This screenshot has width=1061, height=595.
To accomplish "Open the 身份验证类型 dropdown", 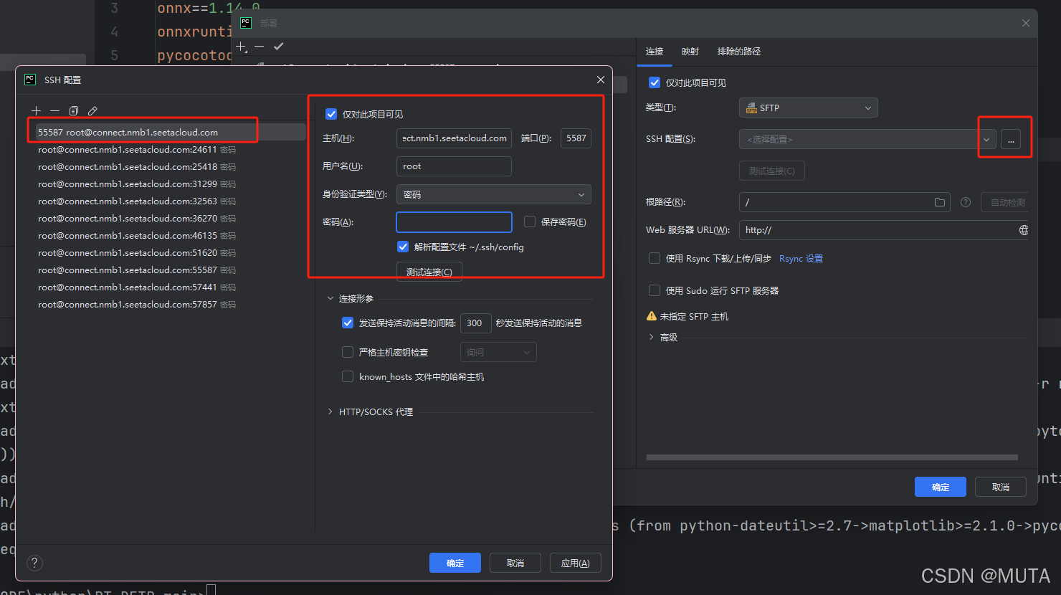I will pyautogui.click(x=493, y=194).
